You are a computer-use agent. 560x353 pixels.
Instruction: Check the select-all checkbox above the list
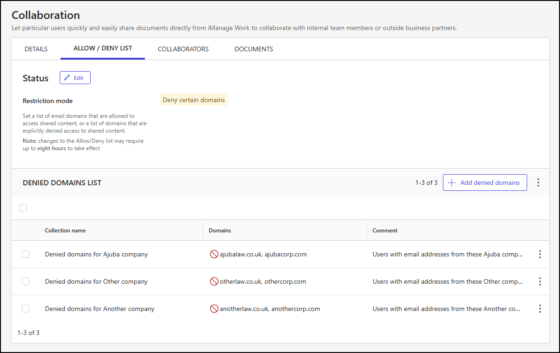click(x=23, y=208)
